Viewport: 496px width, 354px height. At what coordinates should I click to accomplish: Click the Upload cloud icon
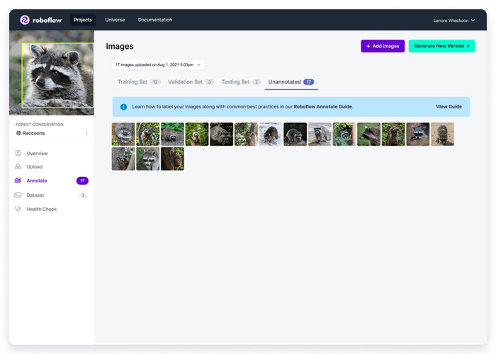[x=18, y=167]
